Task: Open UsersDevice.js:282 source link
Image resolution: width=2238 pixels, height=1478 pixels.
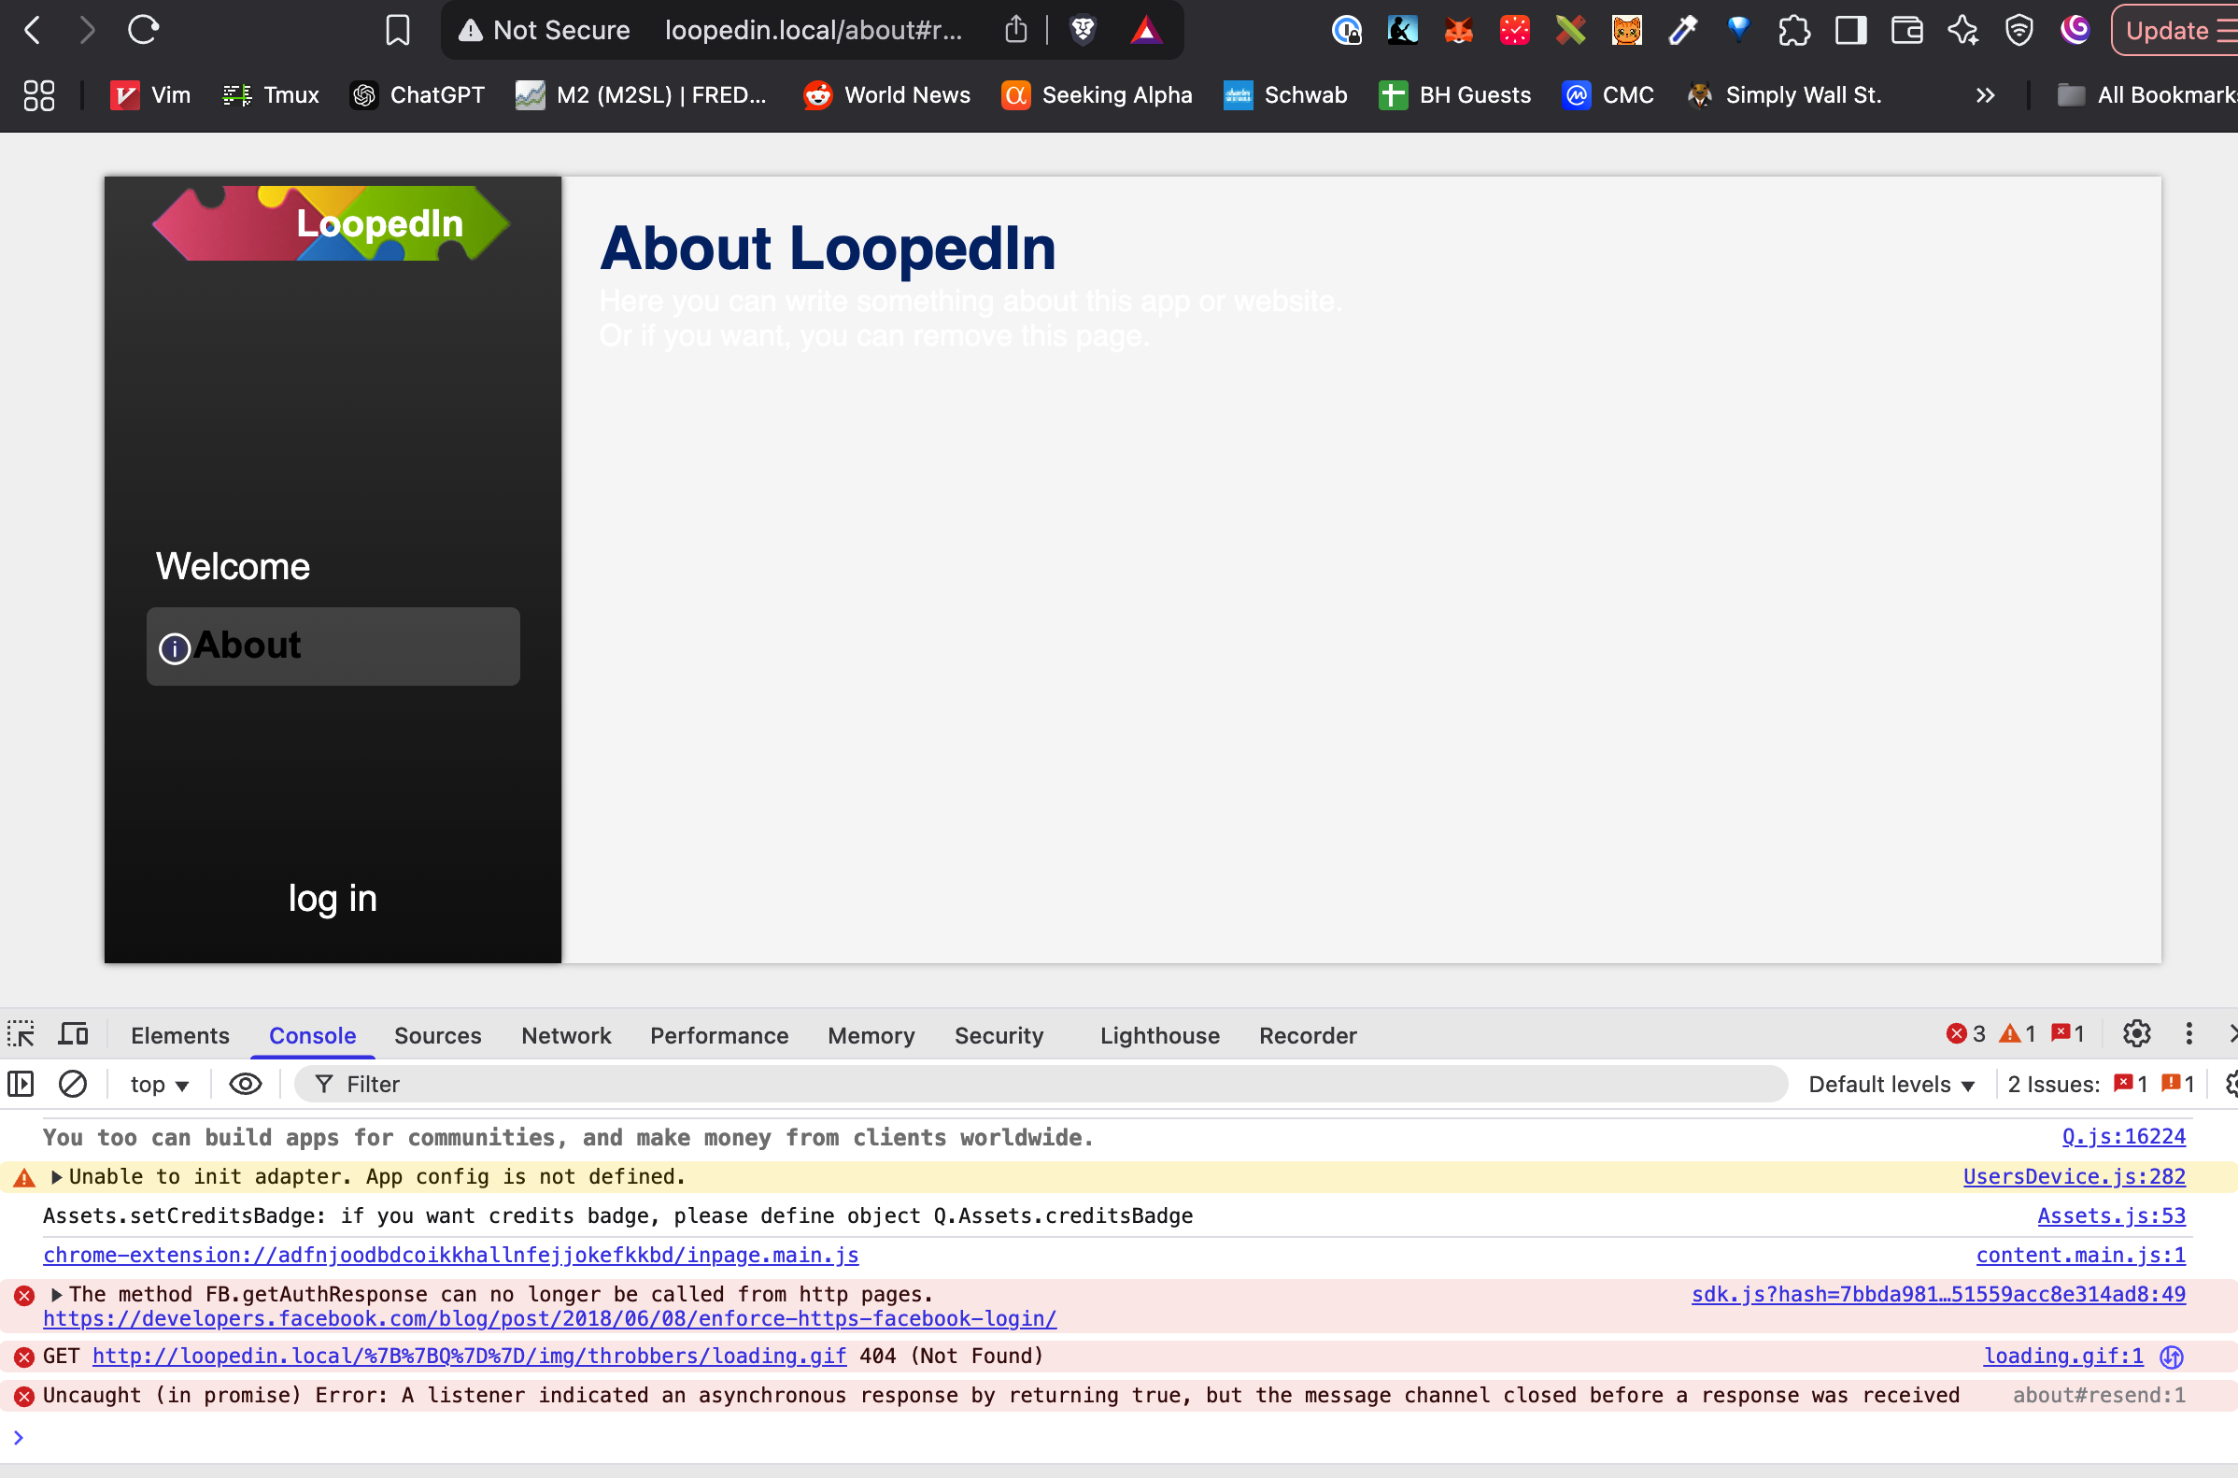Action: (2074, 1176)
